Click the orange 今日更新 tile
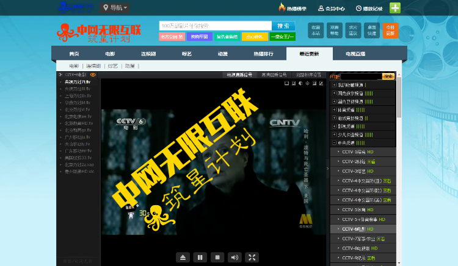Screen dimensions: 458x266 pos(391,30)
